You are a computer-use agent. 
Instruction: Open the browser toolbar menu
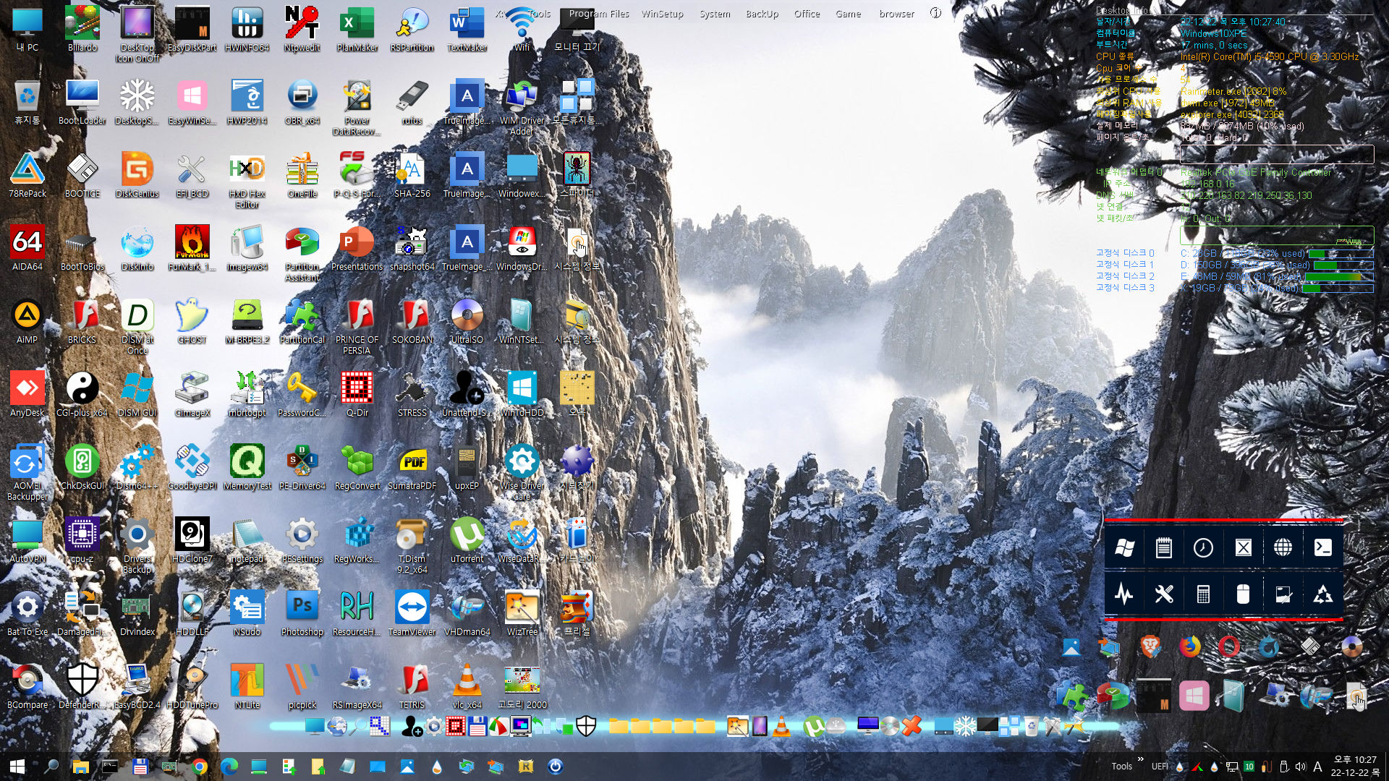896,14
